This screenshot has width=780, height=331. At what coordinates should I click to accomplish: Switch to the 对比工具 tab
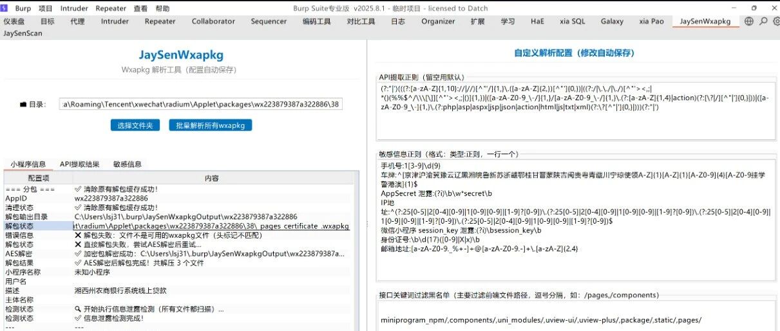coord(361,21)
